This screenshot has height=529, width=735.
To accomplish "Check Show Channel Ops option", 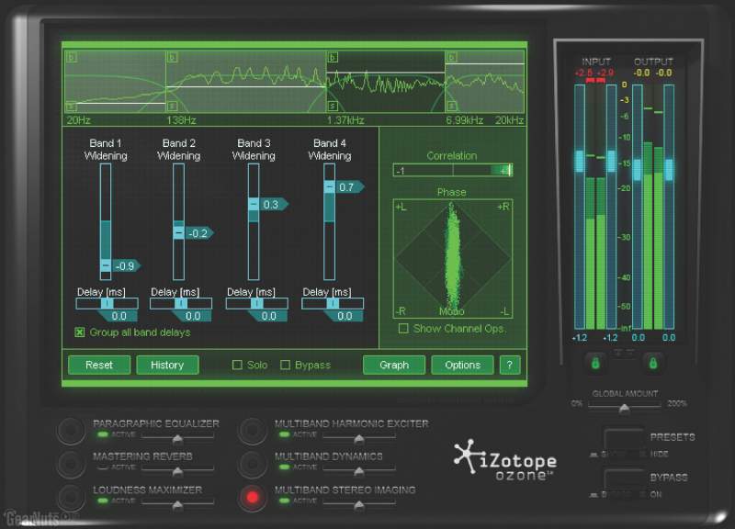I will coord(403,329).
